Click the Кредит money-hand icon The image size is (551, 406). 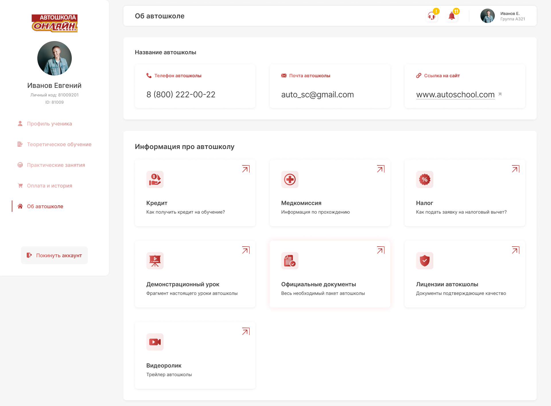[155, 179]
